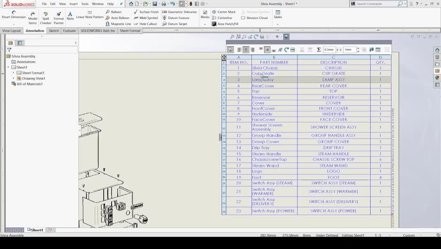Open the Insert menu

coord(73,4)
